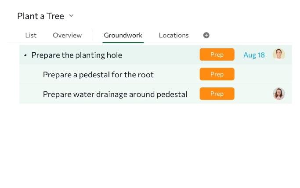
Task: Click the empty due date cell of the water drainage row
Action: coord(254,94)
